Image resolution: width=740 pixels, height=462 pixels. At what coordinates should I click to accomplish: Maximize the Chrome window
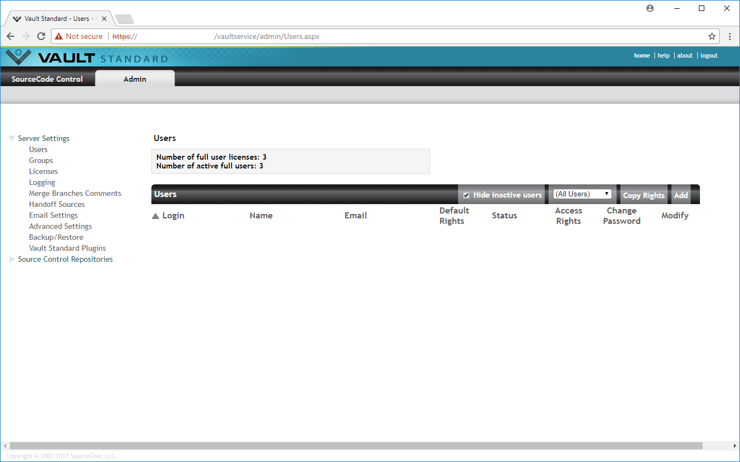click(702, 8)
